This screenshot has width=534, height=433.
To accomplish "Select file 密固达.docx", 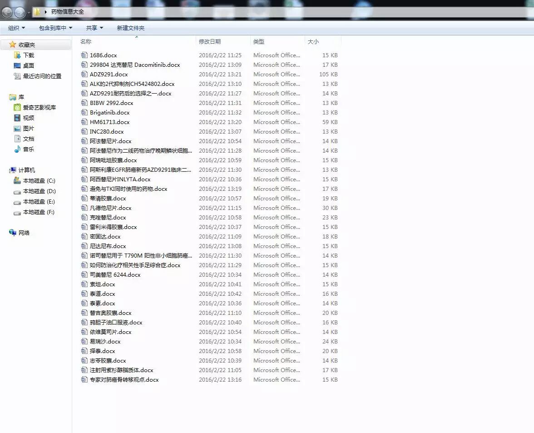I will click(105, 236).
